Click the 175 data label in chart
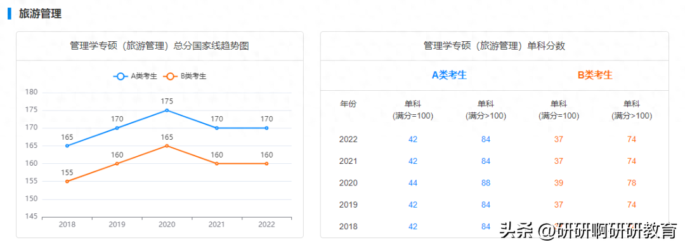685x247 pixels. pyautogui.click(x=167, y=101)
